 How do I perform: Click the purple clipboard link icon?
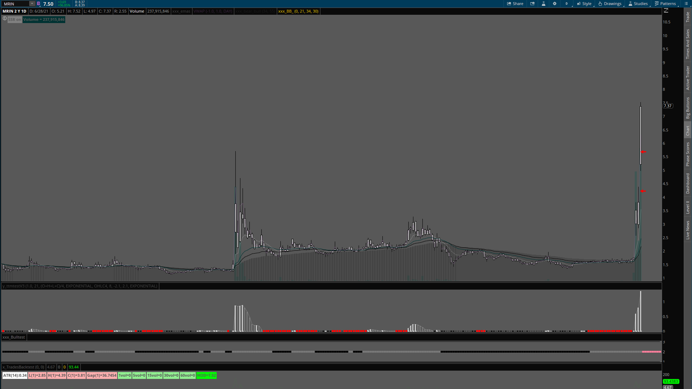coord(39,4)
